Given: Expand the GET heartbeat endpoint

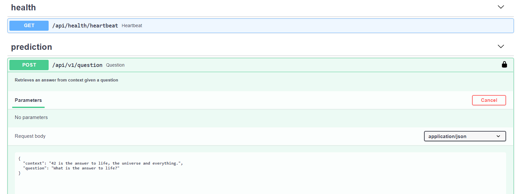Looking at the screenshot, I should click(260, 26).
